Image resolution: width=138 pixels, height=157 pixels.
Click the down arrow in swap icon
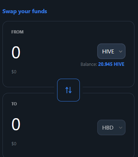click(70, 90)
